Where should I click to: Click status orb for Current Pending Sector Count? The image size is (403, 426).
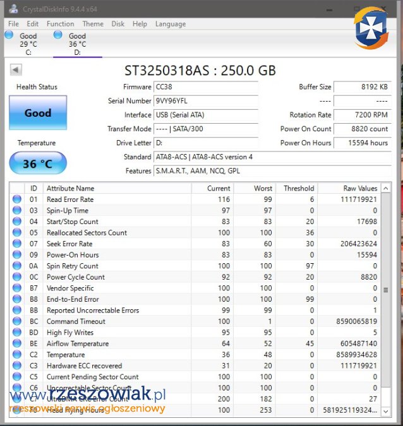[x=17, y=377]
